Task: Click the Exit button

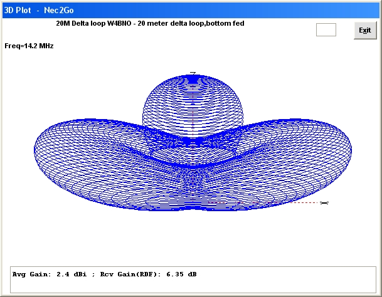Action: click(x=365, y=30)
